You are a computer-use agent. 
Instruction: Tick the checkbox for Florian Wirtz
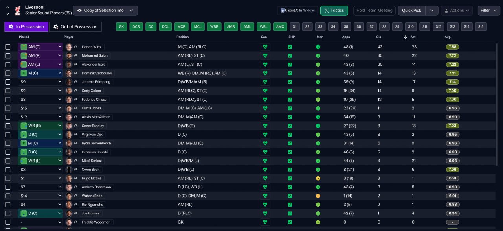8,47
